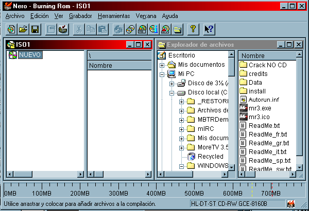The height and width of the screenshot is (211, 309).
Task: Expand the Mis documentos node
Action: pyautogui.click(x=162, y=65)
